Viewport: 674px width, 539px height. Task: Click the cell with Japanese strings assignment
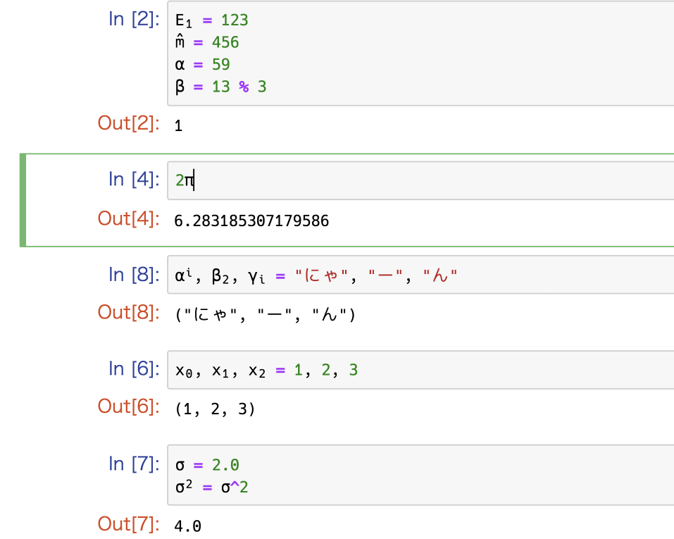coord(420,275)
